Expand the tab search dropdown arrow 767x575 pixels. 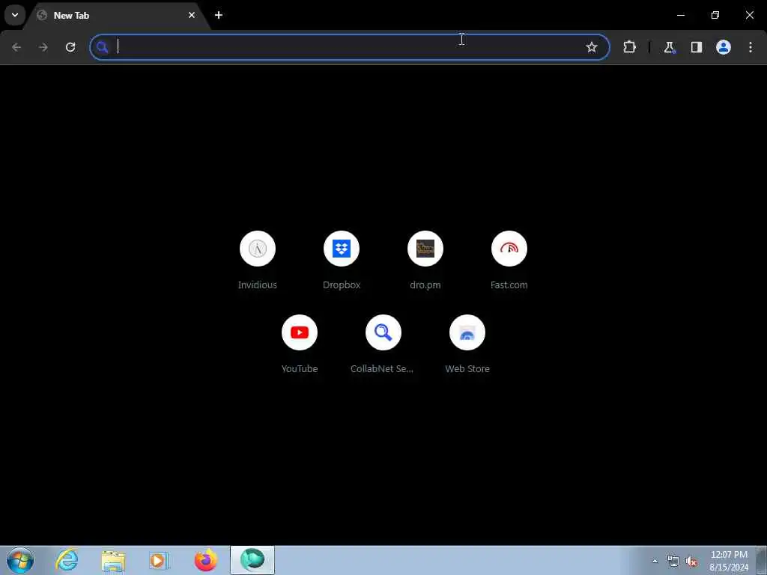point(15,15)
